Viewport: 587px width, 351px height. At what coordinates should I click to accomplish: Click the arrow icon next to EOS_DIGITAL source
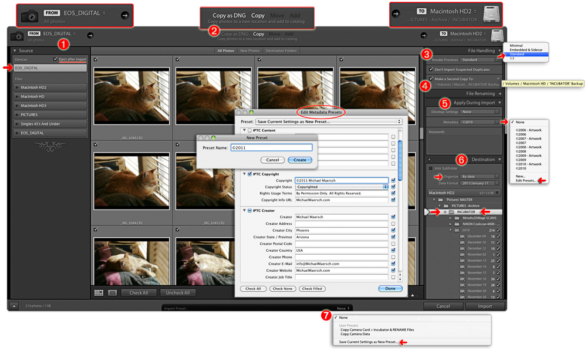click(x=90, y=35)
